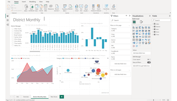
Task: Expand the Store table in Fields
Action: tap(153, 32)
